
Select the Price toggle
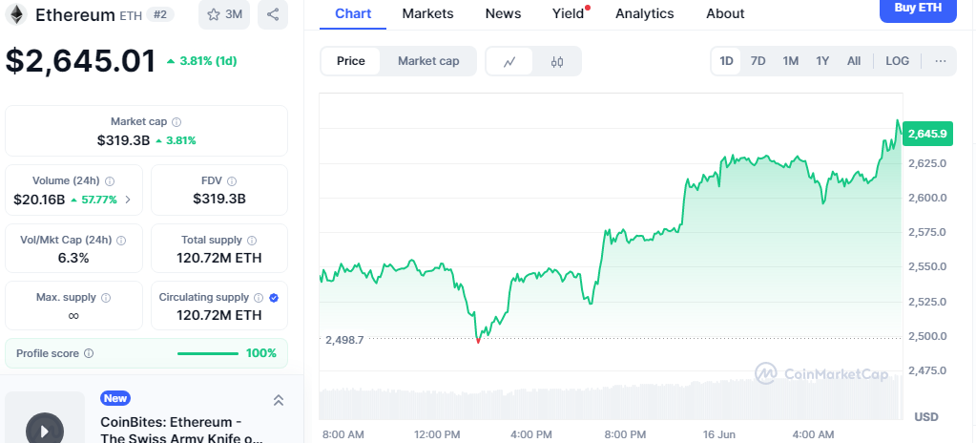[x=350, y=61]
